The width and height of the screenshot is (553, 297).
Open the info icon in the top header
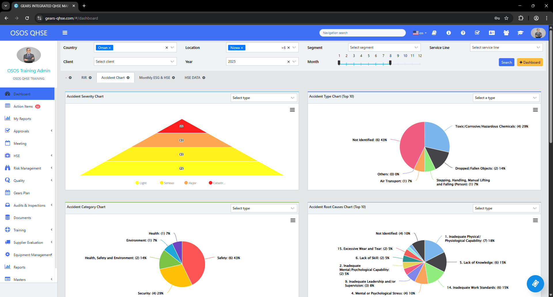pos(448,33)
